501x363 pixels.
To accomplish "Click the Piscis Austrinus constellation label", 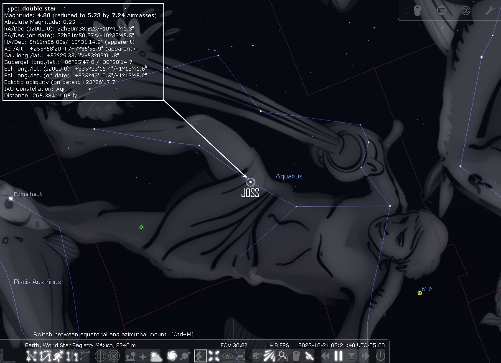I will coord(37,282).
